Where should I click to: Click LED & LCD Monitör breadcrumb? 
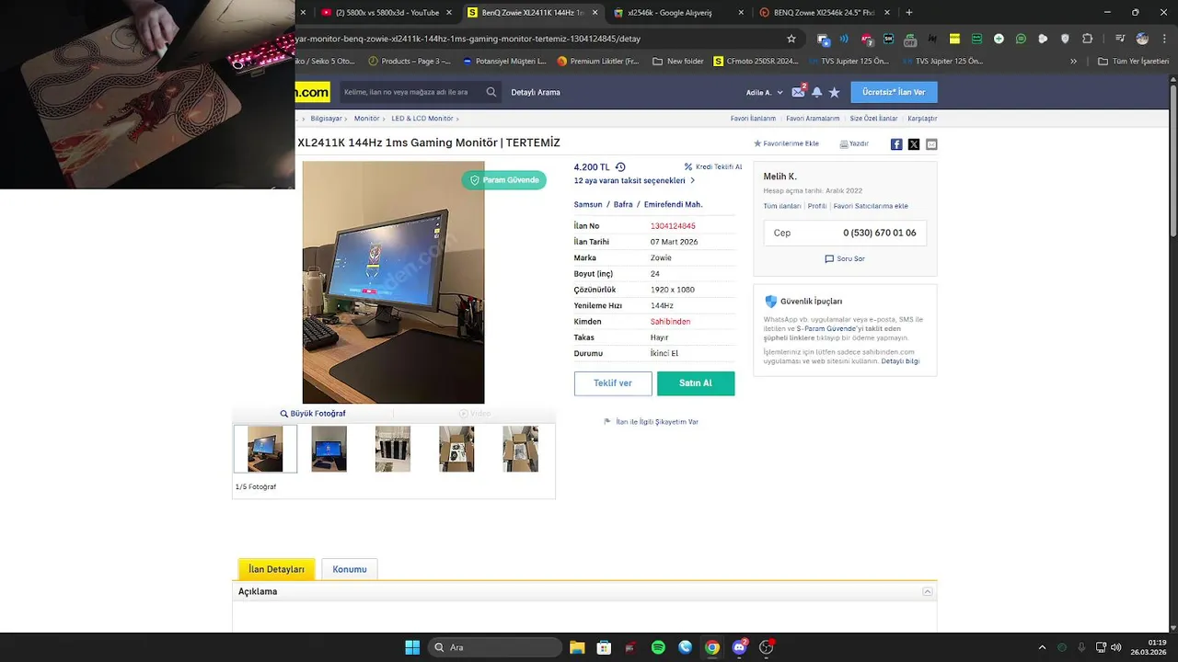point(422,119)
